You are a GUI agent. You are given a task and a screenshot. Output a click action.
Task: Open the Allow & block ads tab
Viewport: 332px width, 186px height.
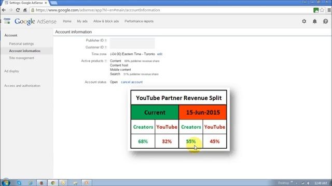pos(106,21)
